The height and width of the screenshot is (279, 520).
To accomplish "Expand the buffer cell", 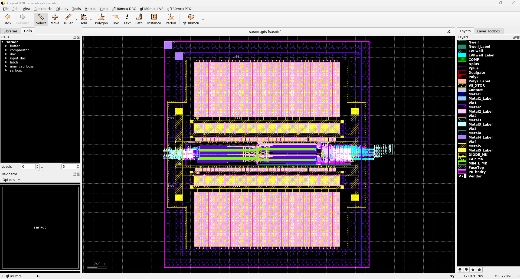I will pos(6,46).
